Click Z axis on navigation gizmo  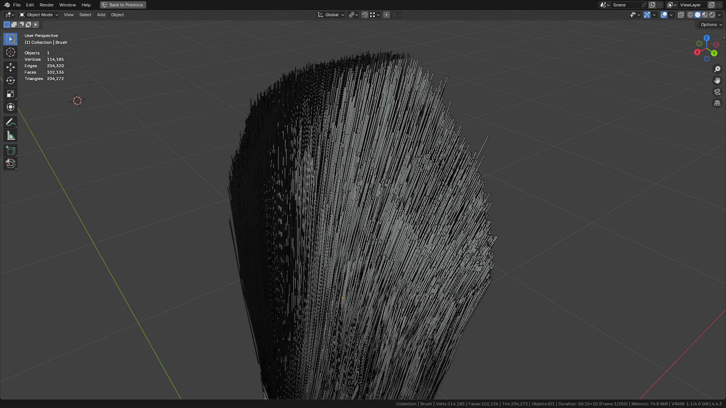(x=706, y=38)
